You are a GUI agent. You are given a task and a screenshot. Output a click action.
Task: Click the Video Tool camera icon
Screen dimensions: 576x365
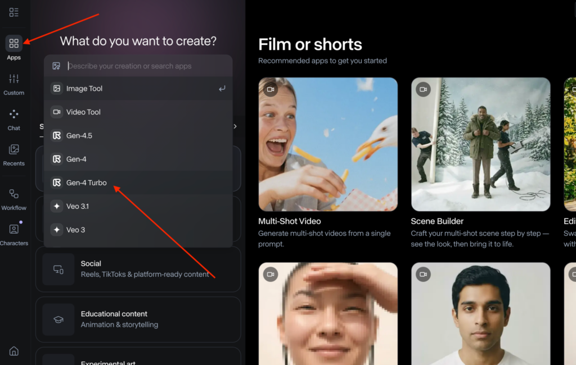[x=57, y=112]
